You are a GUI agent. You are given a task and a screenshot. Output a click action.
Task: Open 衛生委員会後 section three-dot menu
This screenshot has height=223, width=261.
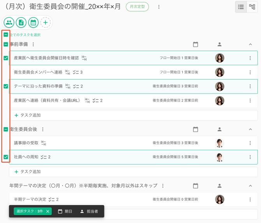(x=43, y=129)
